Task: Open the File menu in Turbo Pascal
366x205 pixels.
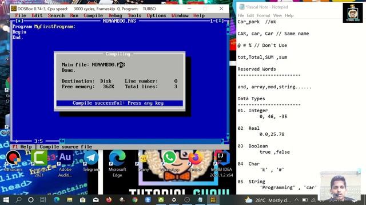Action: pos(21,15)
